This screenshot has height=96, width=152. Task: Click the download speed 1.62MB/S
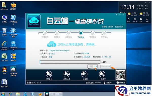[86, 57]
